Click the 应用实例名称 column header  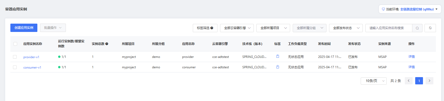coord(33,44)
